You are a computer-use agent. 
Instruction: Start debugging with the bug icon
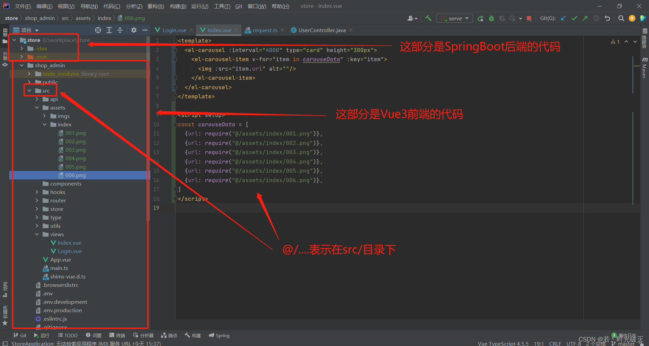click(x=491, y=18)
